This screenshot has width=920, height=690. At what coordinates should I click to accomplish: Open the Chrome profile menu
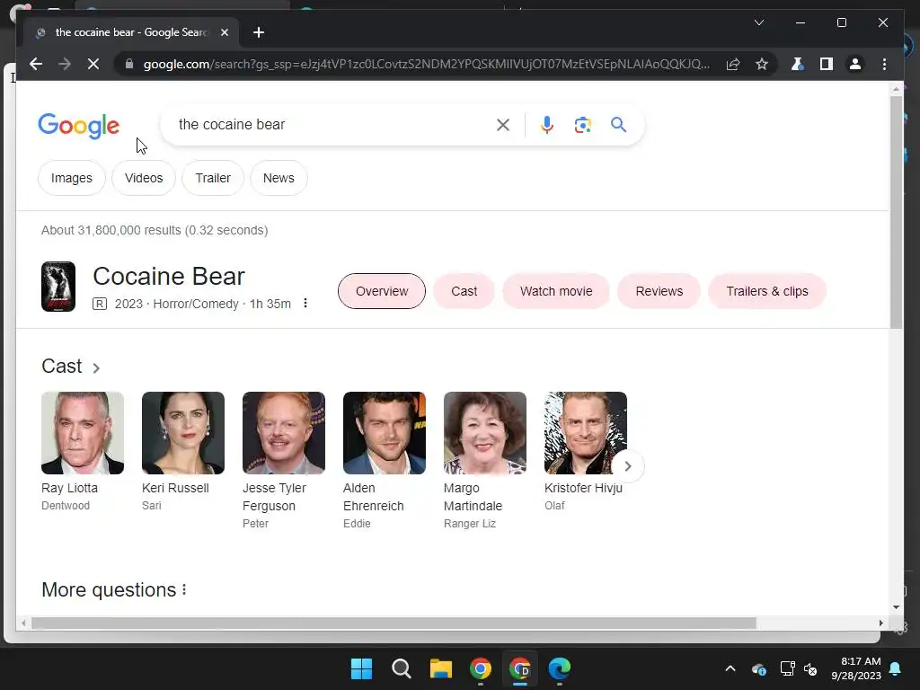tap(855, 64)
